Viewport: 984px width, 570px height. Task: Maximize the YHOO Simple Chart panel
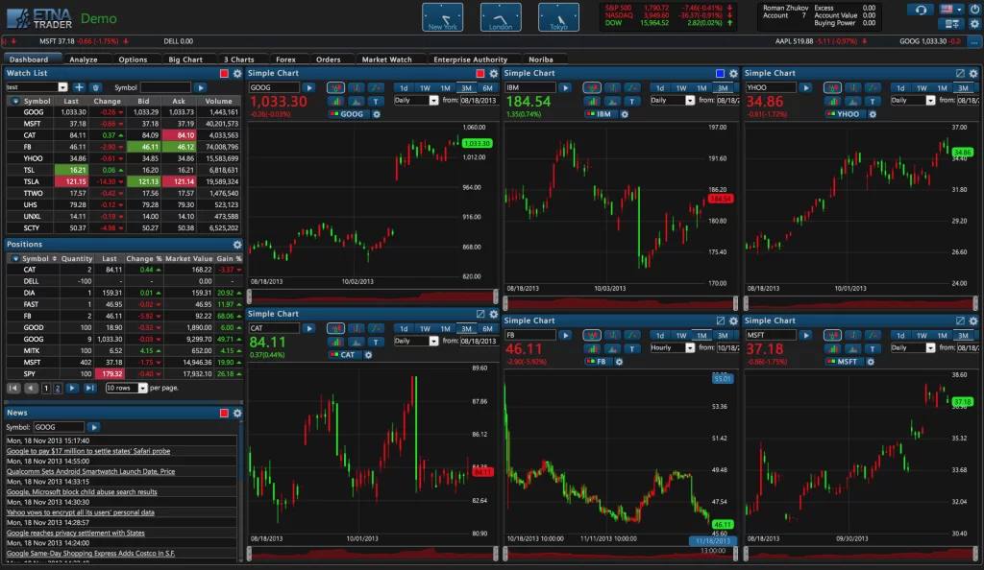coord(960,73)
